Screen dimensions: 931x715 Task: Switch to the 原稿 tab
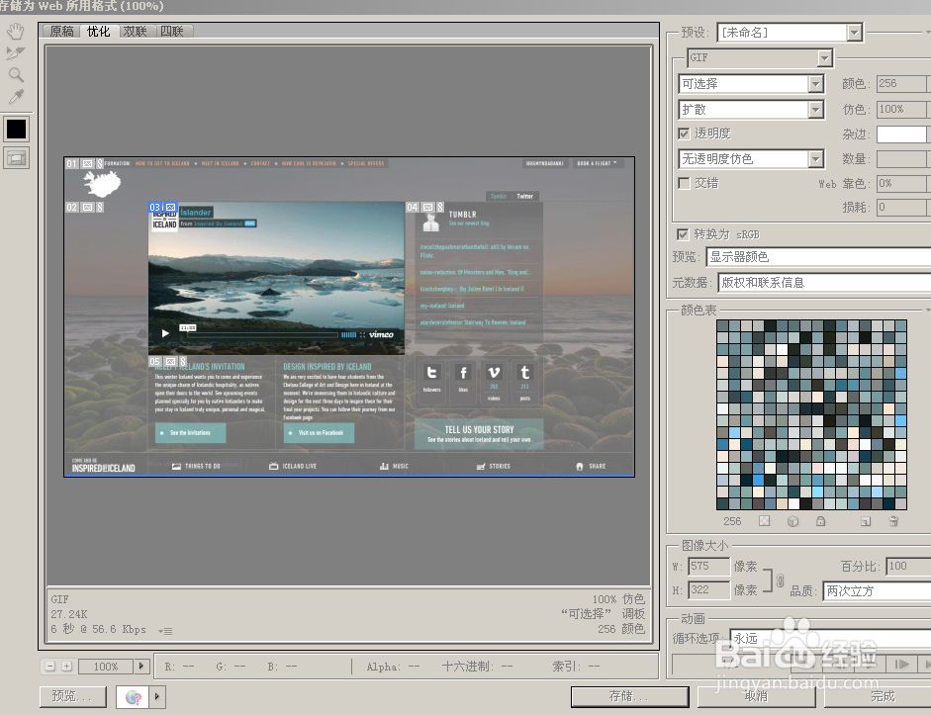(61, 32)
